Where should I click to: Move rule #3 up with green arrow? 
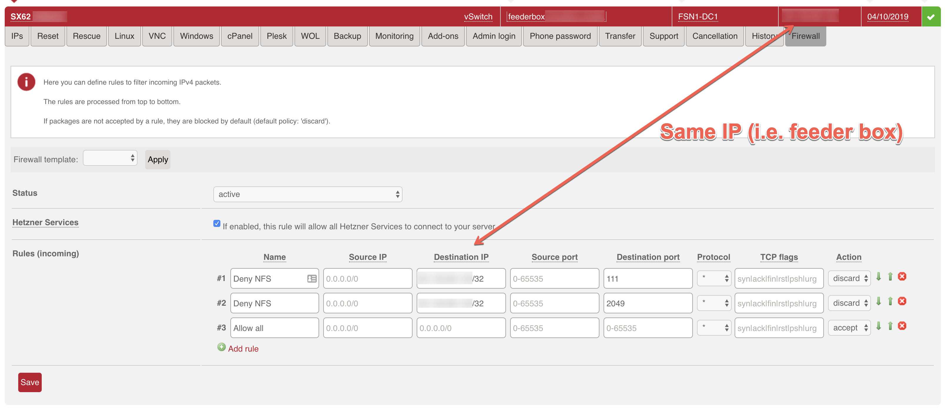890,326
